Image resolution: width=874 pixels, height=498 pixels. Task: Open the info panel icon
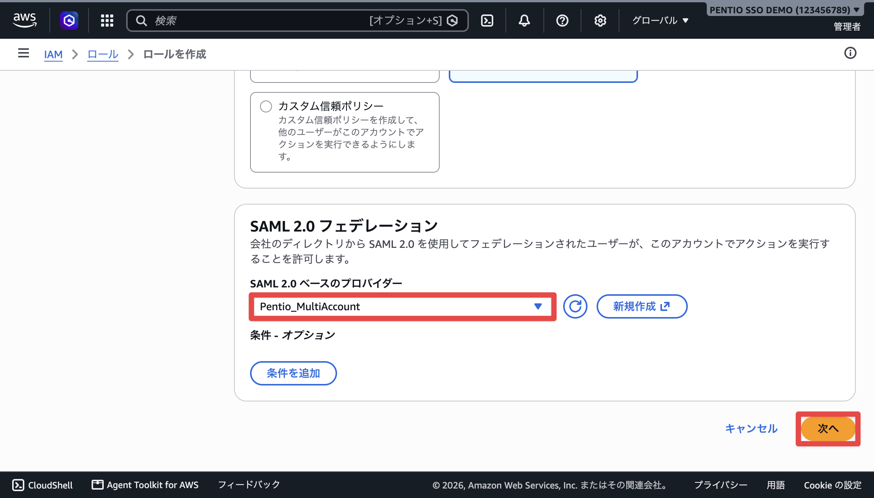pos(850,53)
